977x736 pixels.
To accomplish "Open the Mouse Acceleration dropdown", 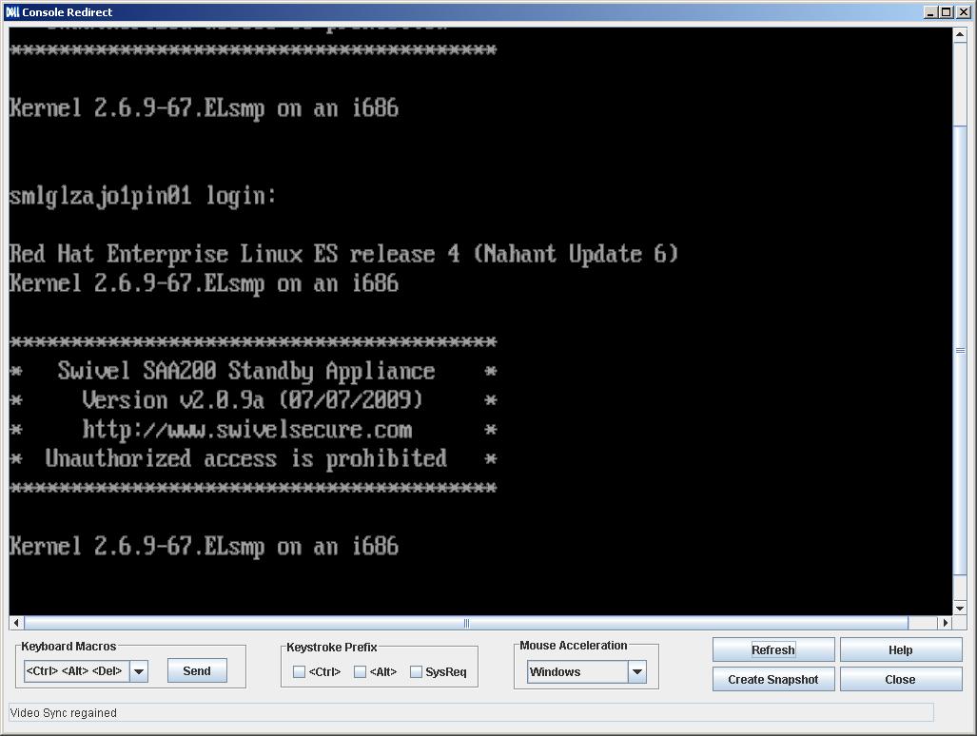I will tap(636, 672).
